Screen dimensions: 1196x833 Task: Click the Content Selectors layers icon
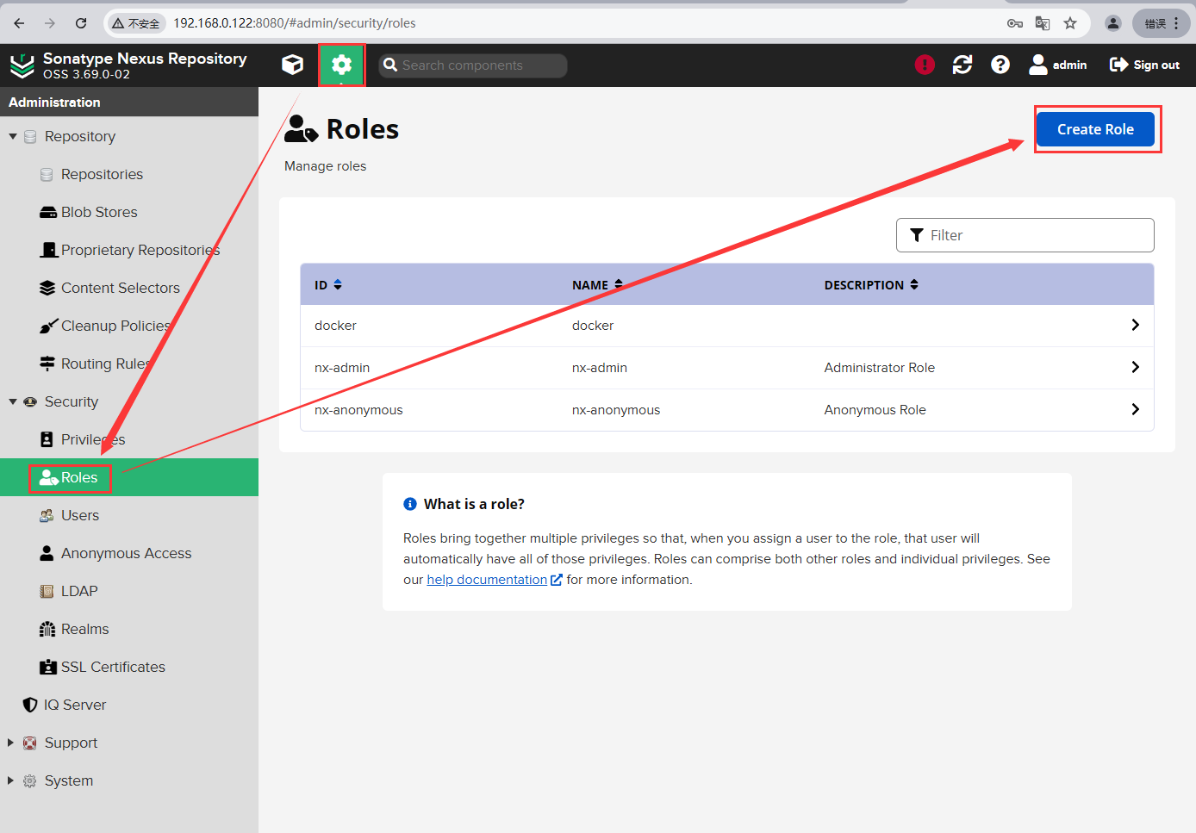[x=47, y=288]
